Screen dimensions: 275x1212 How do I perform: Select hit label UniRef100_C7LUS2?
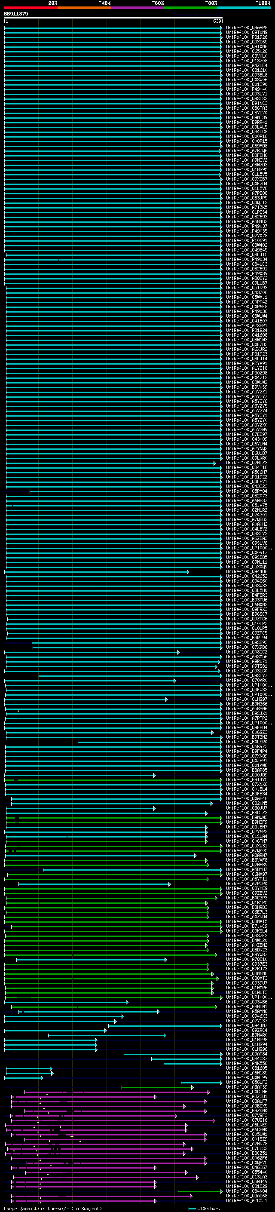(246, 1148)
